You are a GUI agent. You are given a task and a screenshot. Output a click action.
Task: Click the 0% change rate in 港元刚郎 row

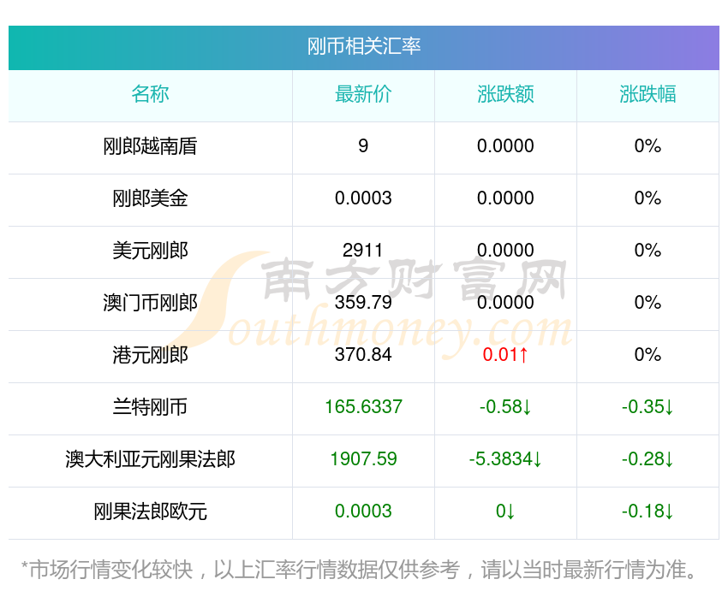click(647, 355)
